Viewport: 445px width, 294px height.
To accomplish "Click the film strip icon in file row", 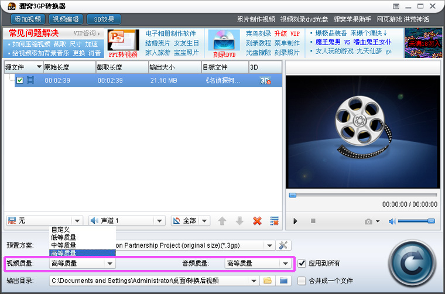I will 30,80.
